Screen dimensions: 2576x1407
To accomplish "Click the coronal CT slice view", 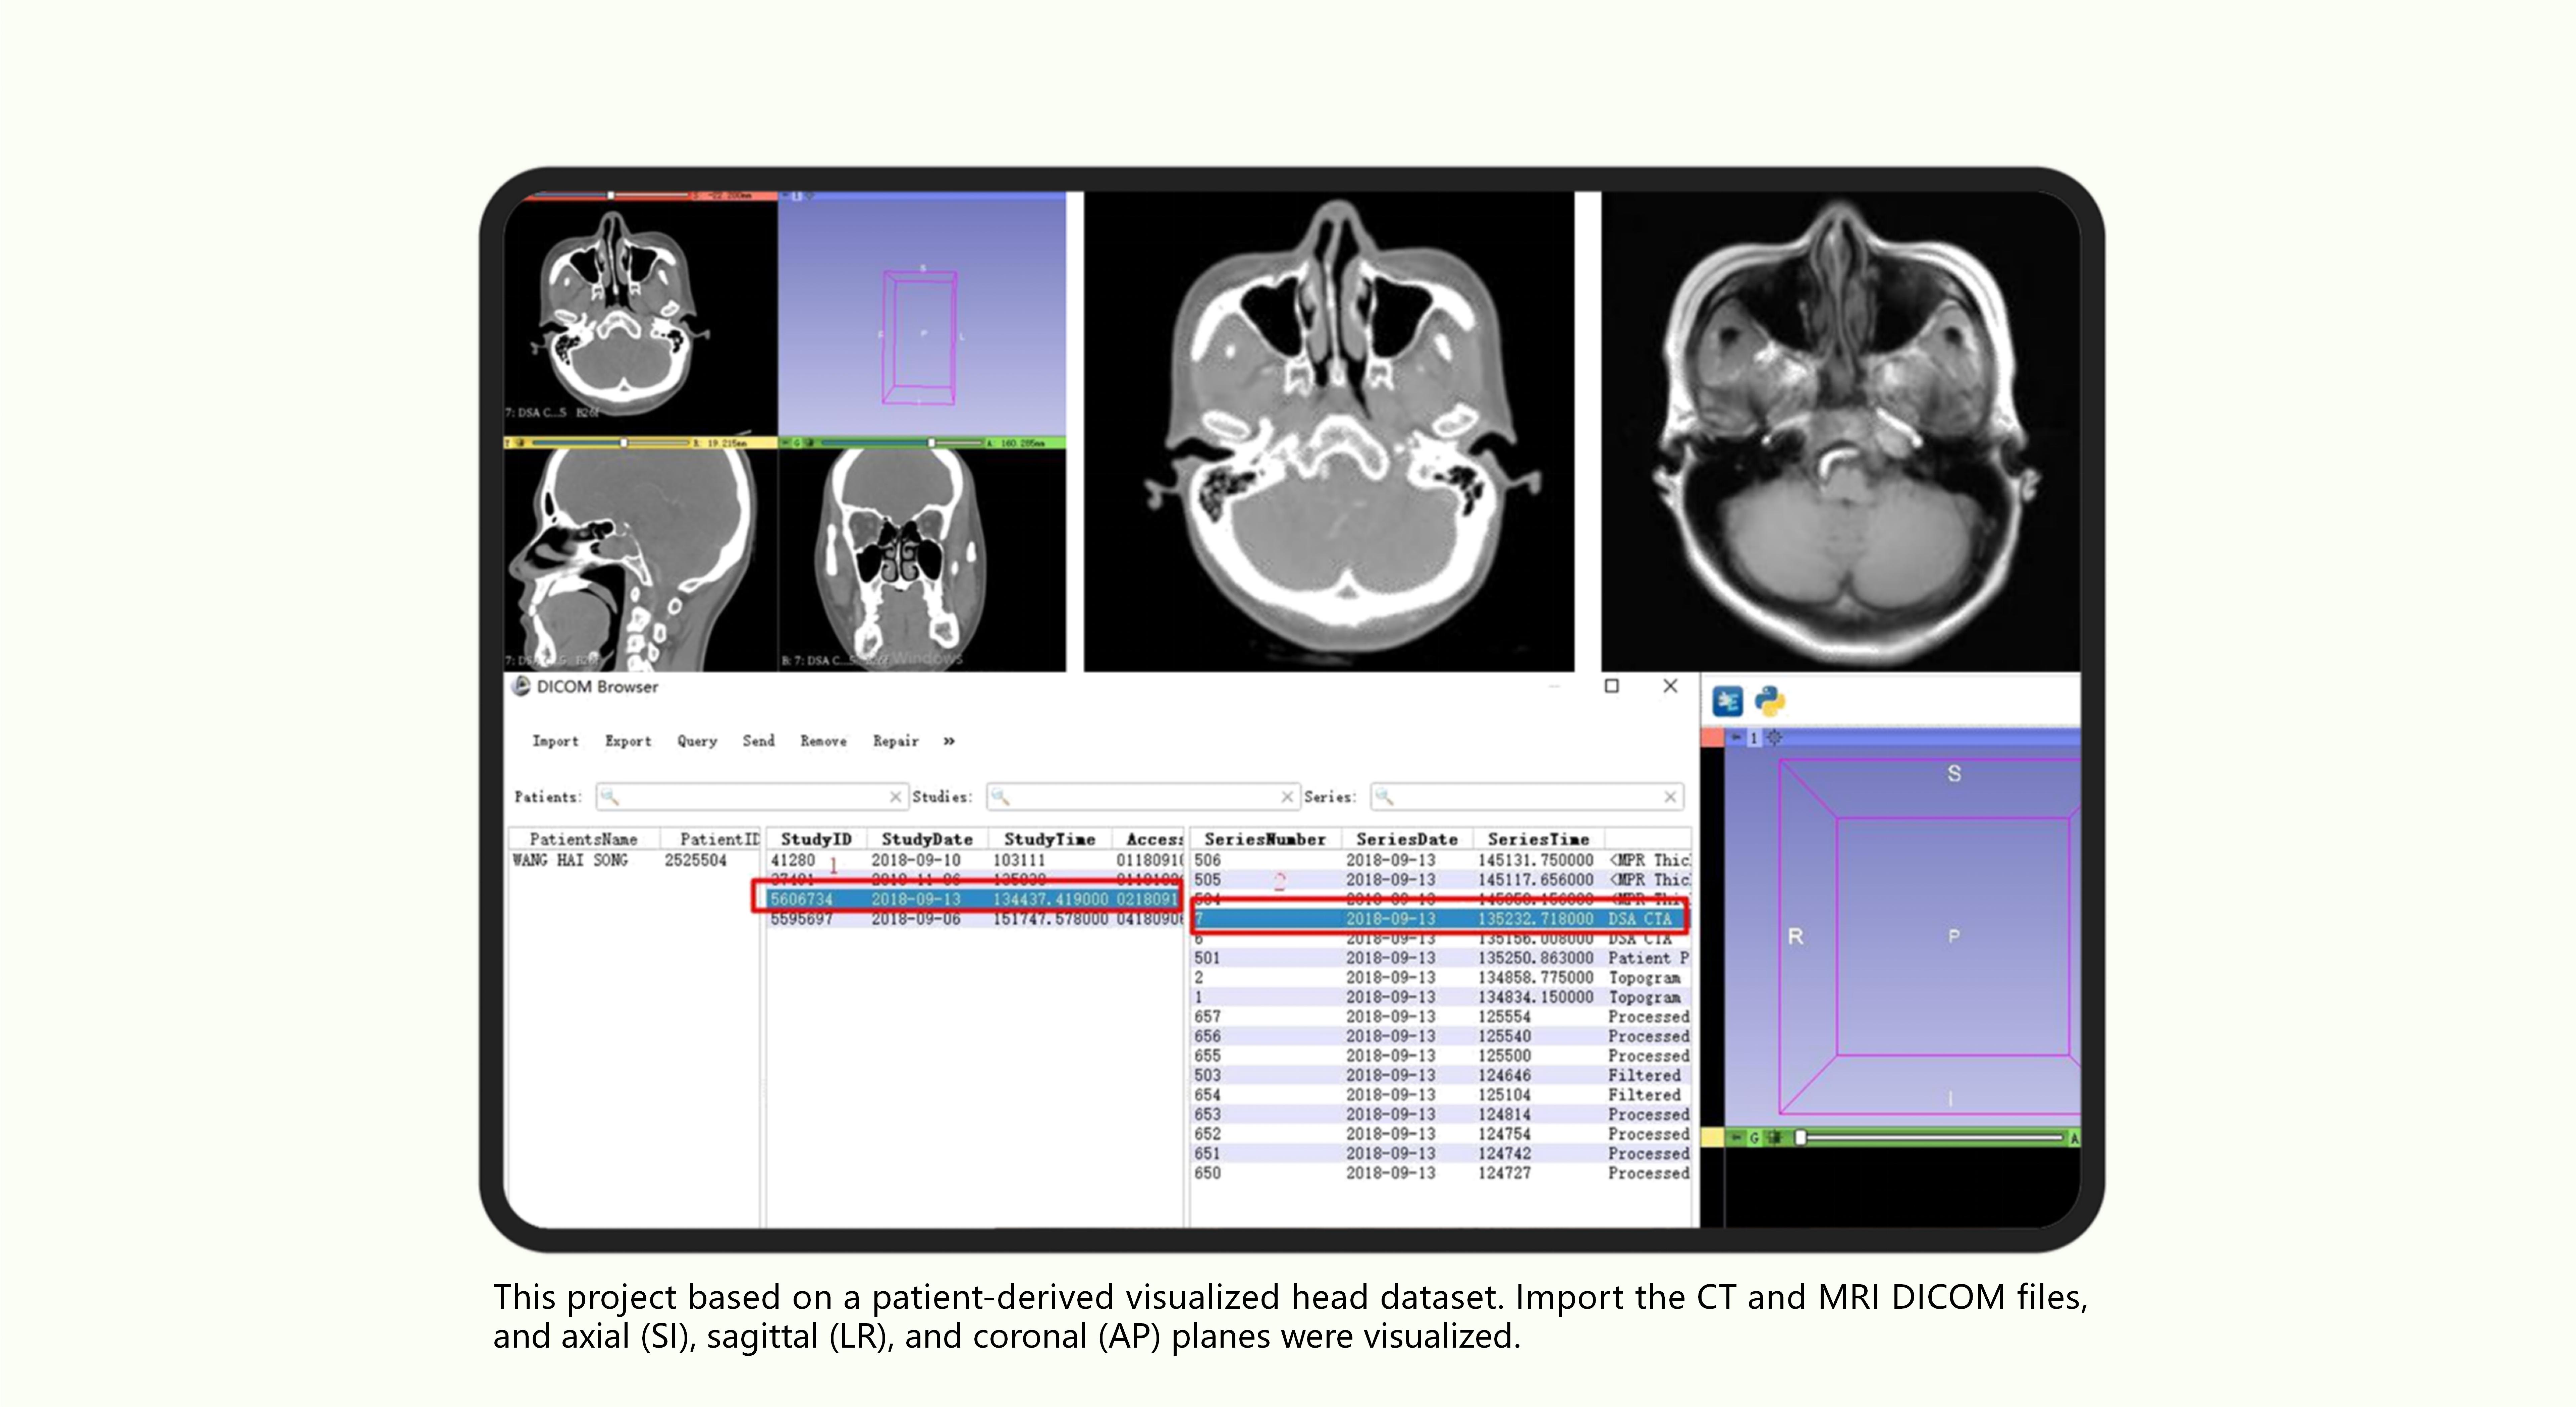I will (922, 560).
